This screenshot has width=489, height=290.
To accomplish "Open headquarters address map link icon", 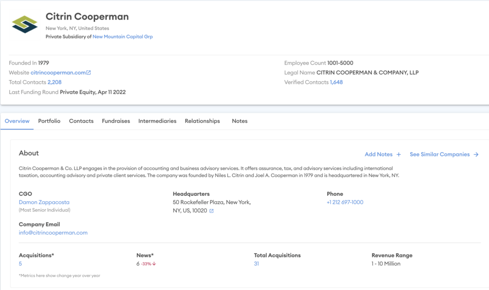I will pyautogui.click(x=212, y=211).
